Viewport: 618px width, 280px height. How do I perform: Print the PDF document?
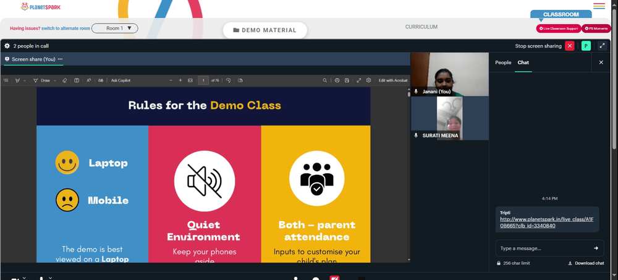337,80
